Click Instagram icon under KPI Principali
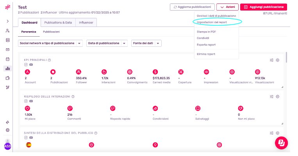 (26, 64)
